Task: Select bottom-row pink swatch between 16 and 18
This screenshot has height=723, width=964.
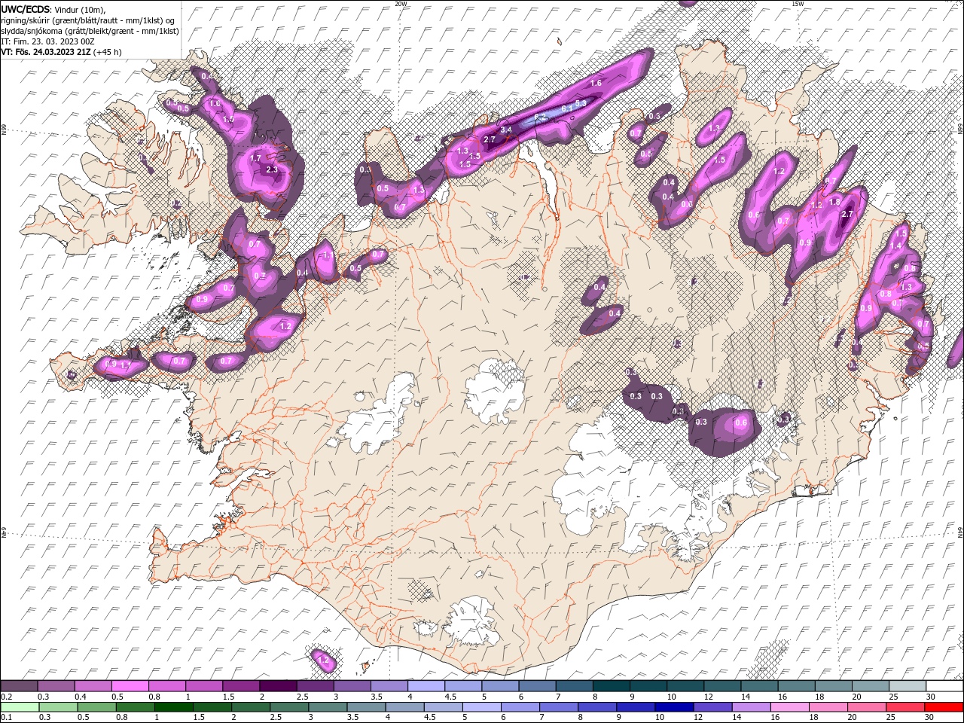Action: coord(789,707)
